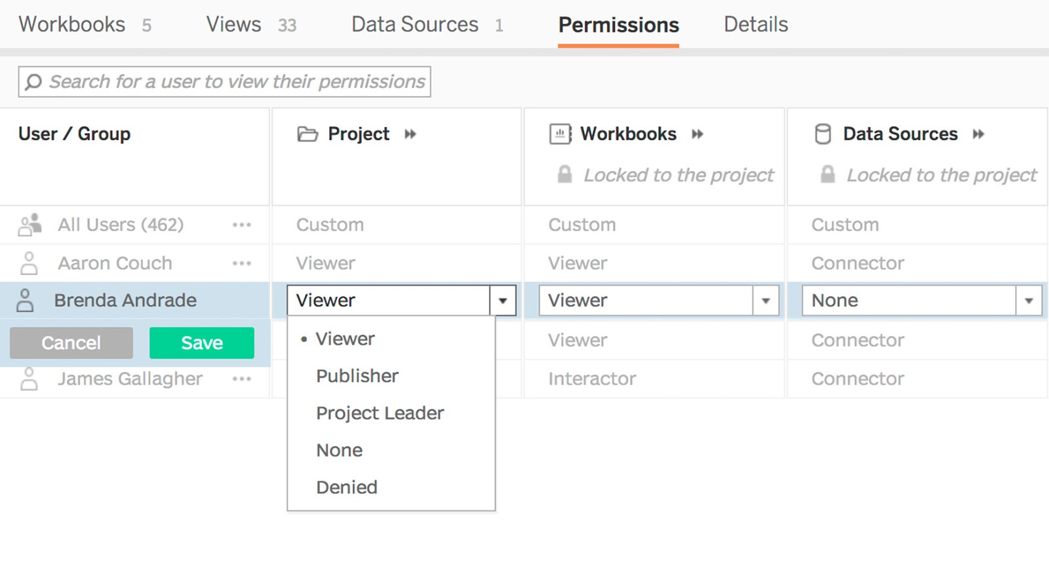Click the lock icon under Data Sources column
Screen dimensions: 1049x566
pos(827,175)
